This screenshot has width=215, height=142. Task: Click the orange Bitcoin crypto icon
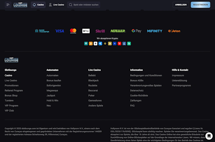click(x=91, y=44)
